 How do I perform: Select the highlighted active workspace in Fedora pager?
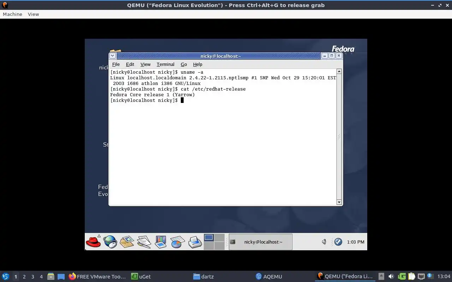209,238
